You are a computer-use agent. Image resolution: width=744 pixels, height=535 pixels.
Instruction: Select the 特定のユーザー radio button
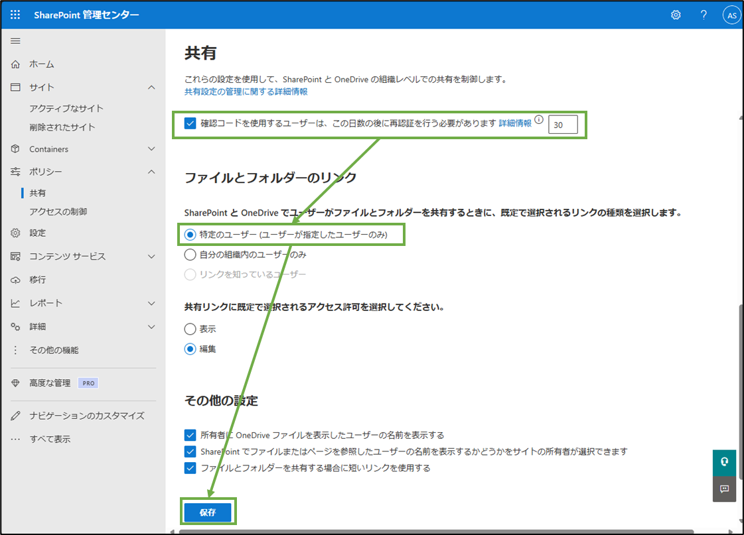(x=190, y=235)
